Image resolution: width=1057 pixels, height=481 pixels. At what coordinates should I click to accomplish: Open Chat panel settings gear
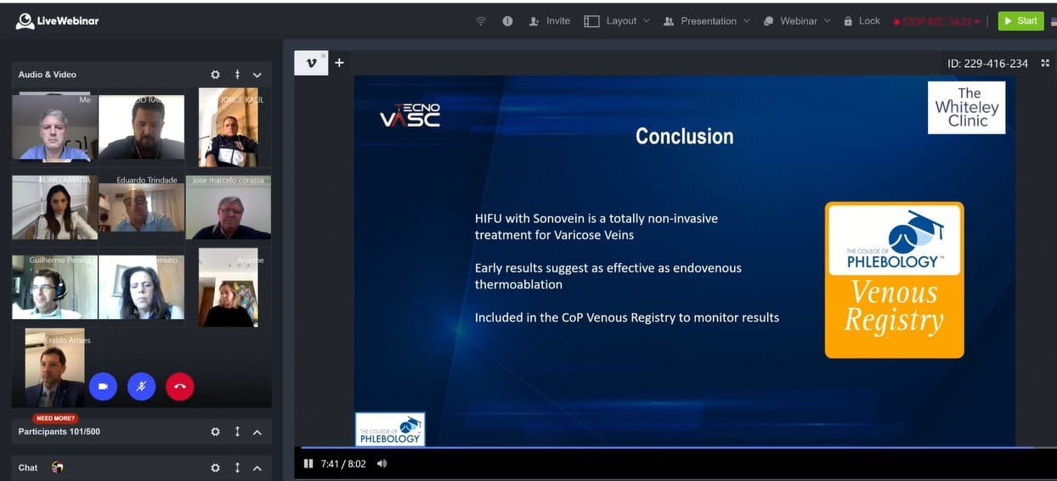(215, 467)
